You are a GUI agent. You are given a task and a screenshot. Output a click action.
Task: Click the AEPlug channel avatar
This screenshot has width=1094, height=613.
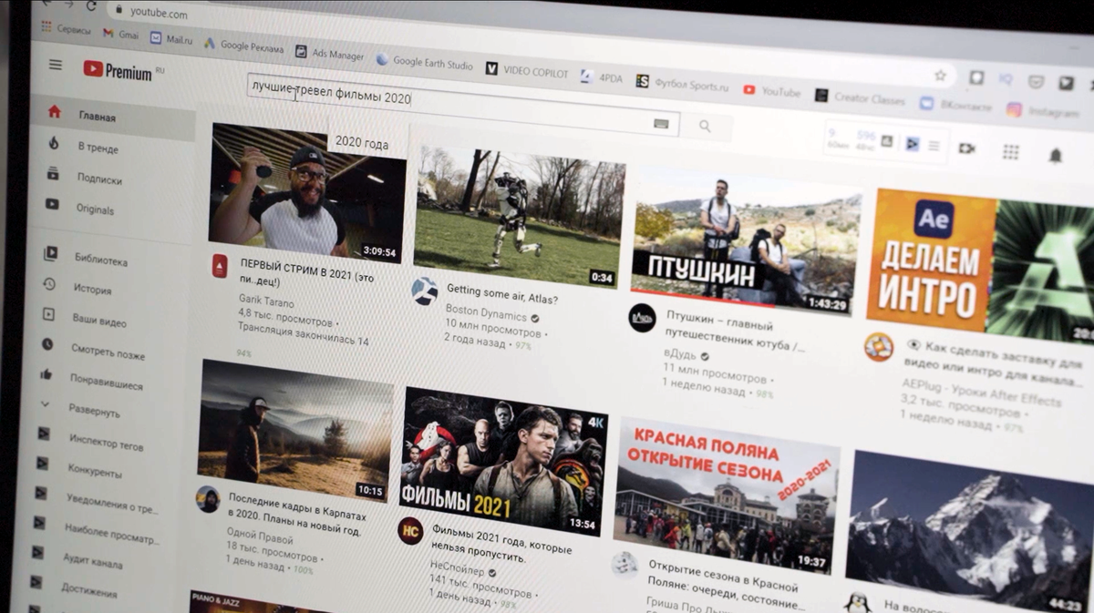tap(879, 347)
